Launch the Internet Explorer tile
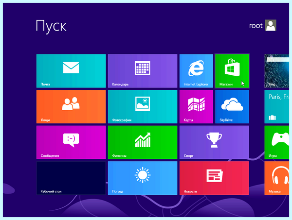The image size is (292, 220). click(x=196, y=71)
